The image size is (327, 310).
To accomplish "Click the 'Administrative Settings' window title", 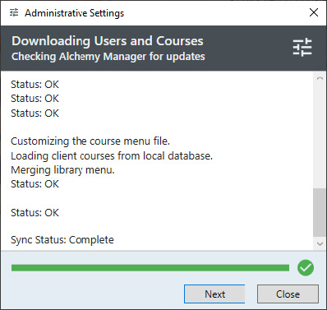I will (75, 13).
